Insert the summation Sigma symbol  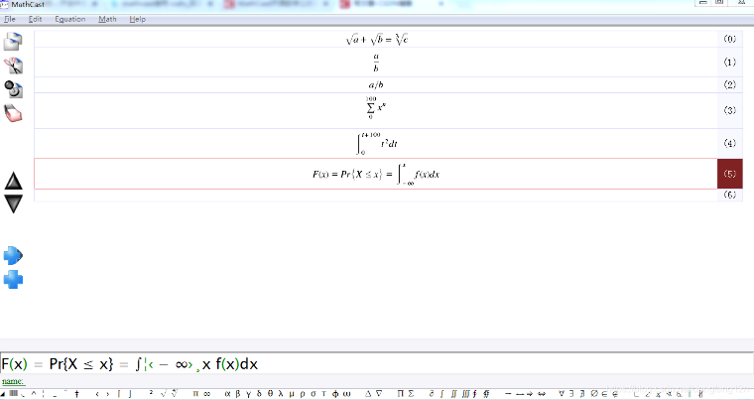[411, 394]
